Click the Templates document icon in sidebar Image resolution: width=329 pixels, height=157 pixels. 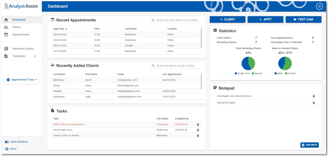(6, 56)
